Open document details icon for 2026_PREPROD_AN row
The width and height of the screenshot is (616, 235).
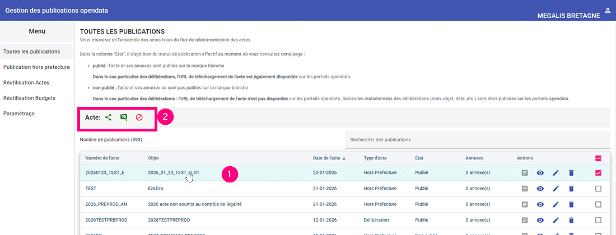click(x=525, y=204)
